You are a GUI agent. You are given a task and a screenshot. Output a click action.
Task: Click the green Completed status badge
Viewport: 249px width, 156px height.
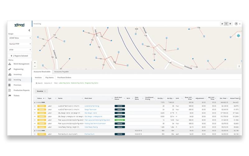coord(120,120)
